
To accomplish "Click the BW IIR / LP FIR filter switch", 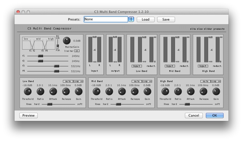I will pos(58,45).
